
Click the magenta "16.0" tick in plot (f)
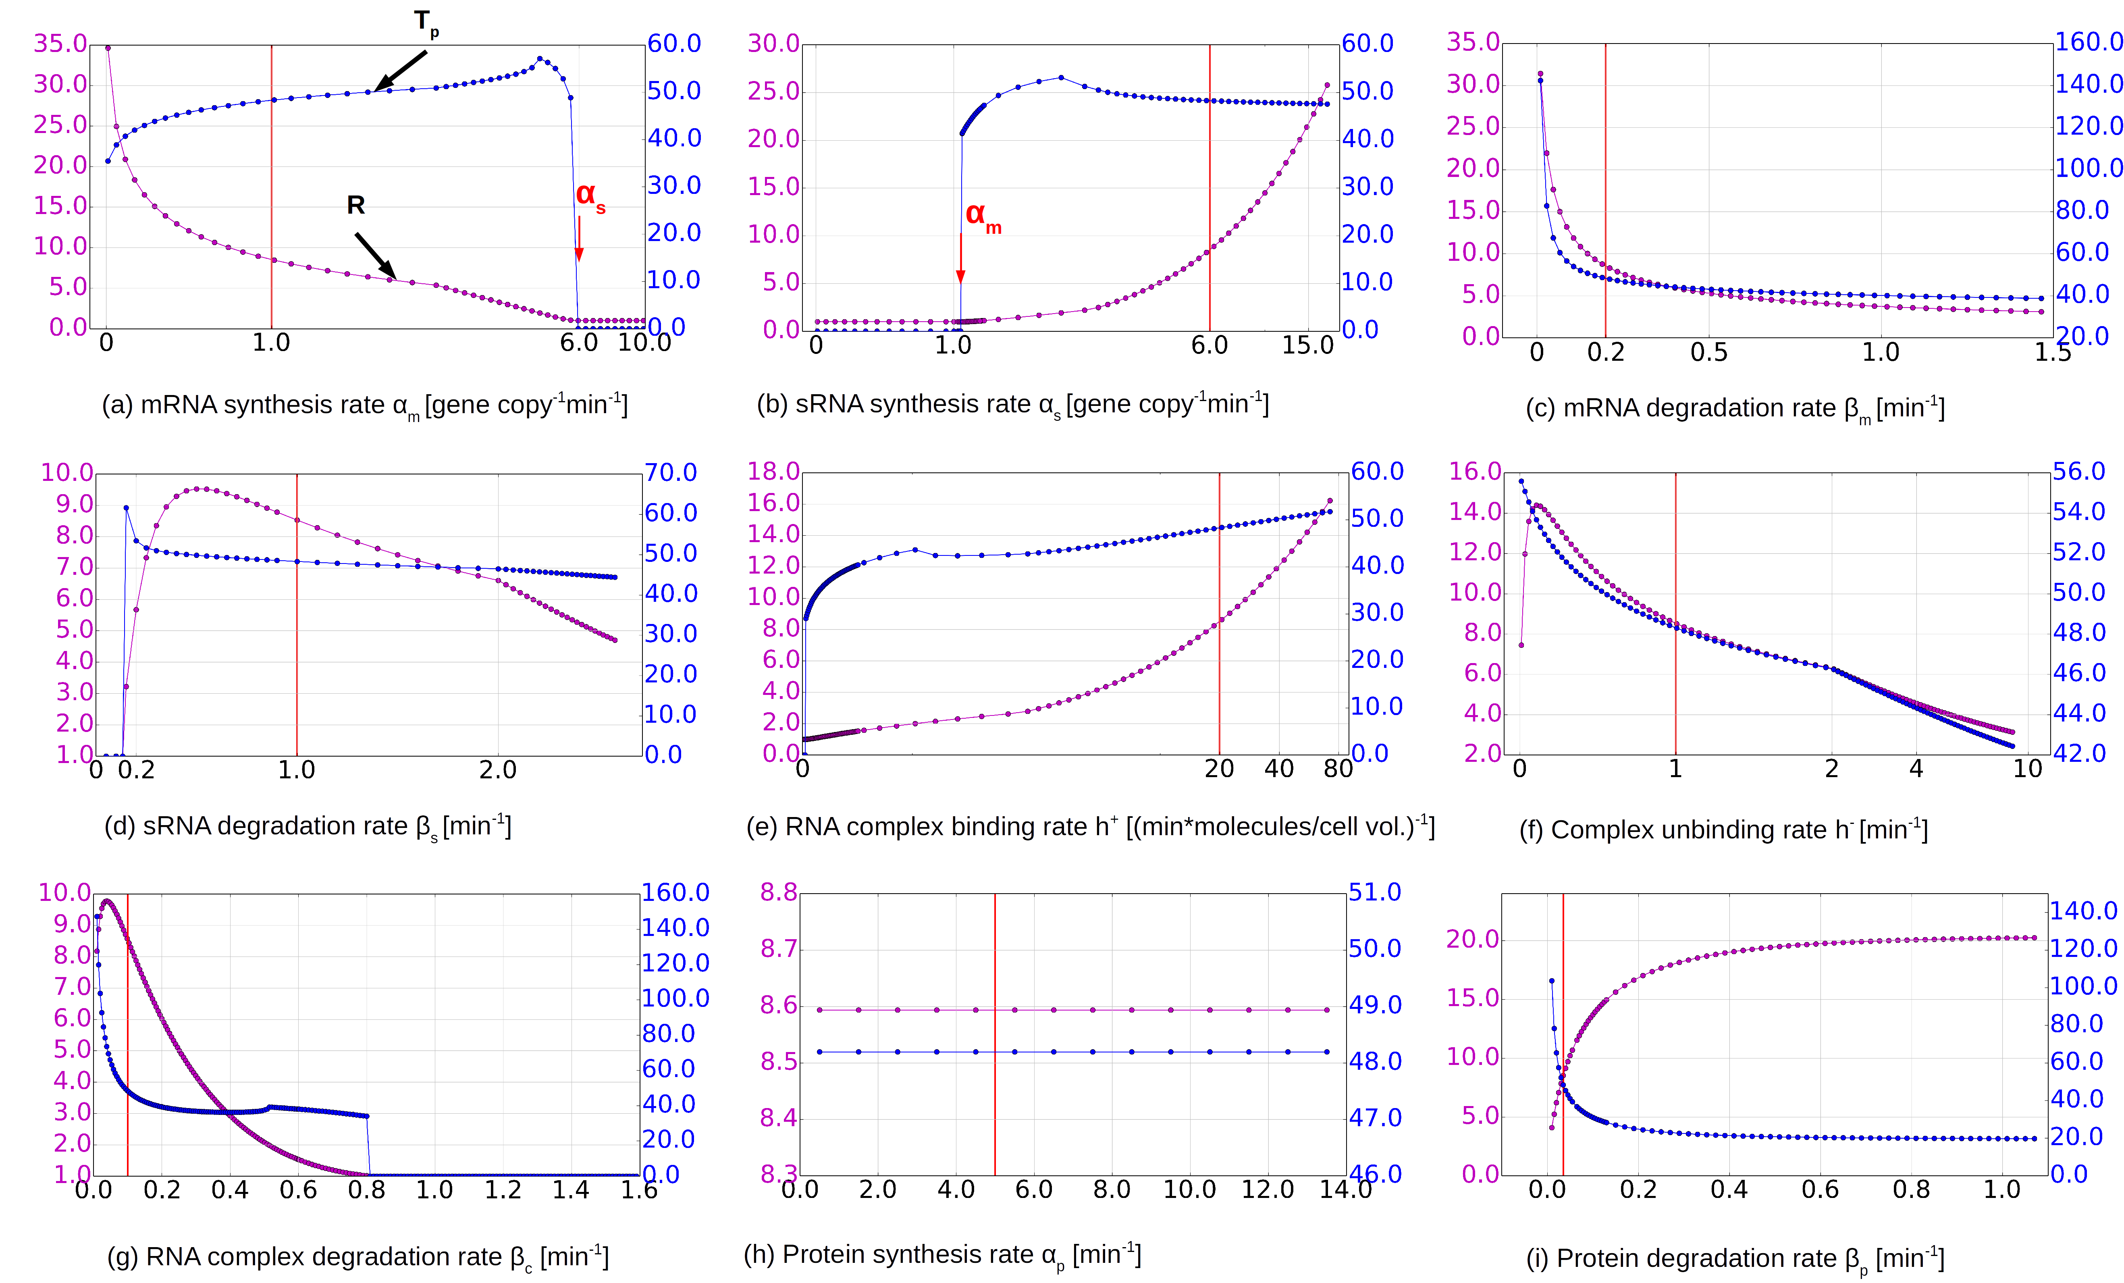pyautogui.click(x=1476, y=472)
